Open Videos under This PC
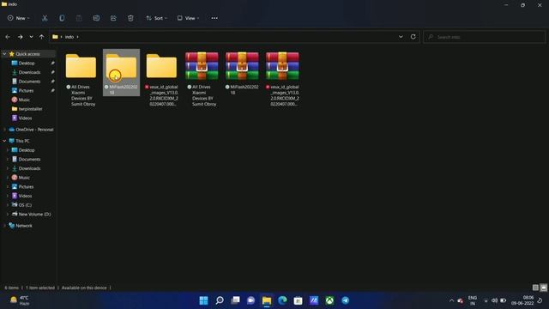Viewport: 549px width, 309px height. 25,196
